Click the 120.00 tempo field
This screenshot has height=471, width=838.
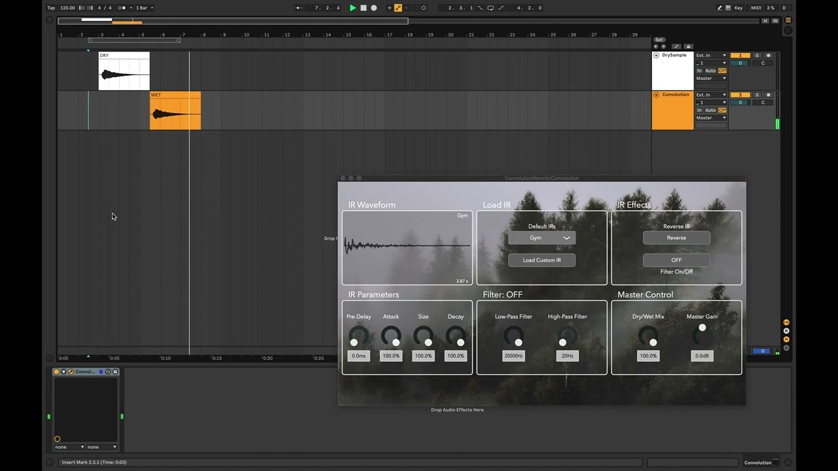point(67,8)
